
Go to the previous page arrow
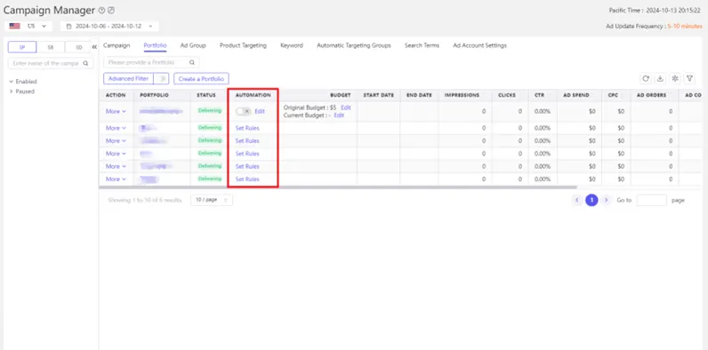[576, 200]
